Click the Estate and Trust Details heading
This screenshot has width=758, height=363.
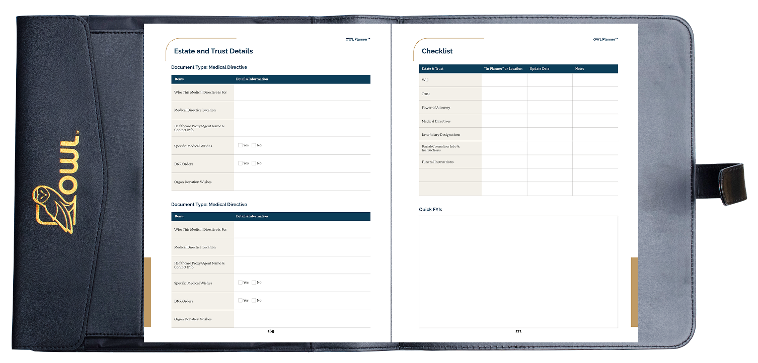pyautogui.click(x=213, y=51)
